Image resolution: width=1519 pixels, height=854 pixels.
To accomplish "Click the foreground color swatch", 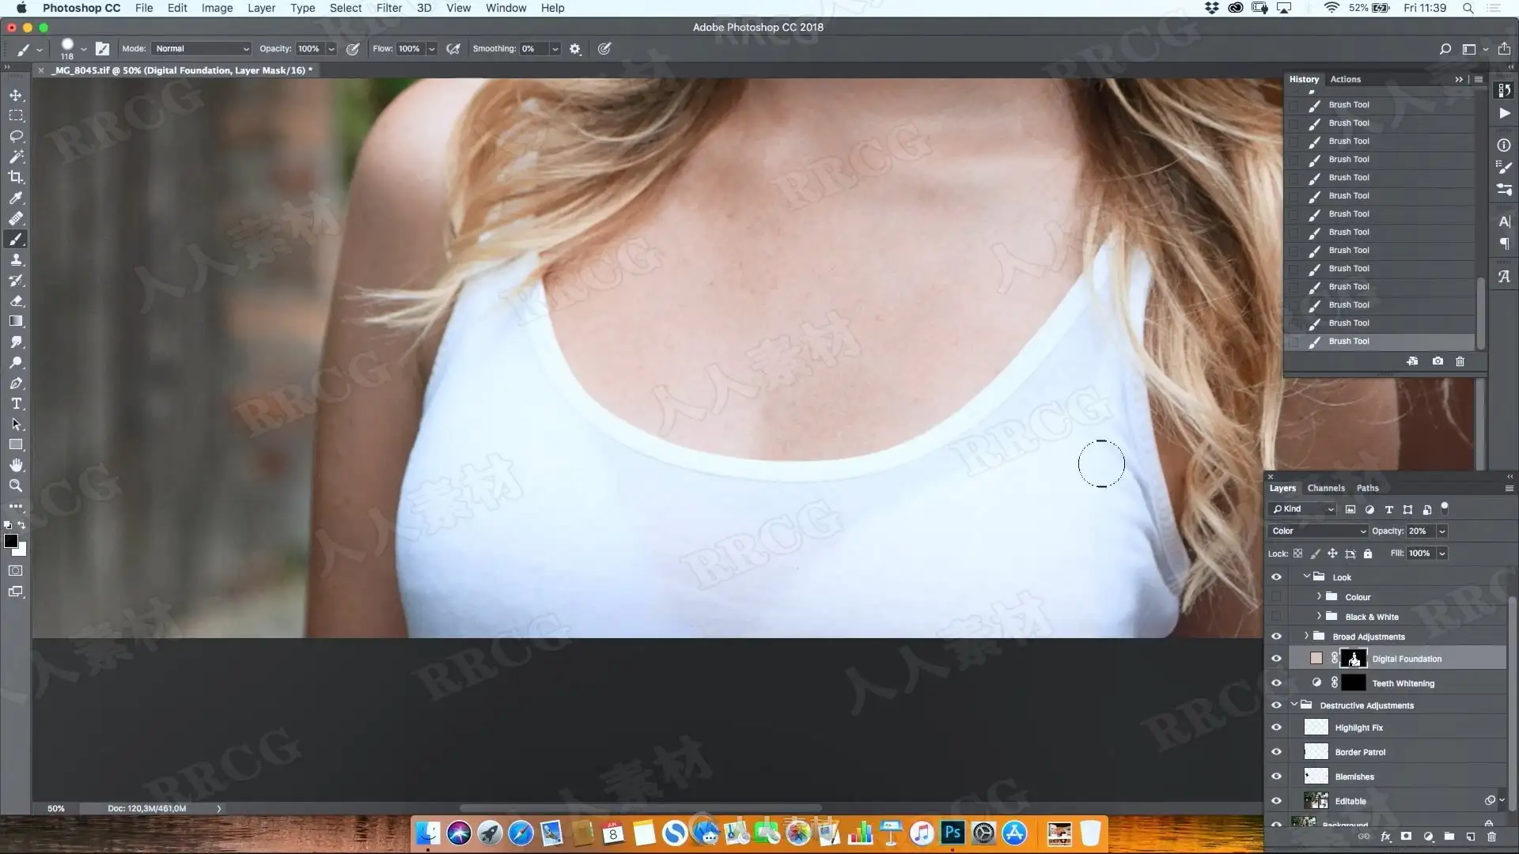I will pyautogui.click(x=10, y=541).
